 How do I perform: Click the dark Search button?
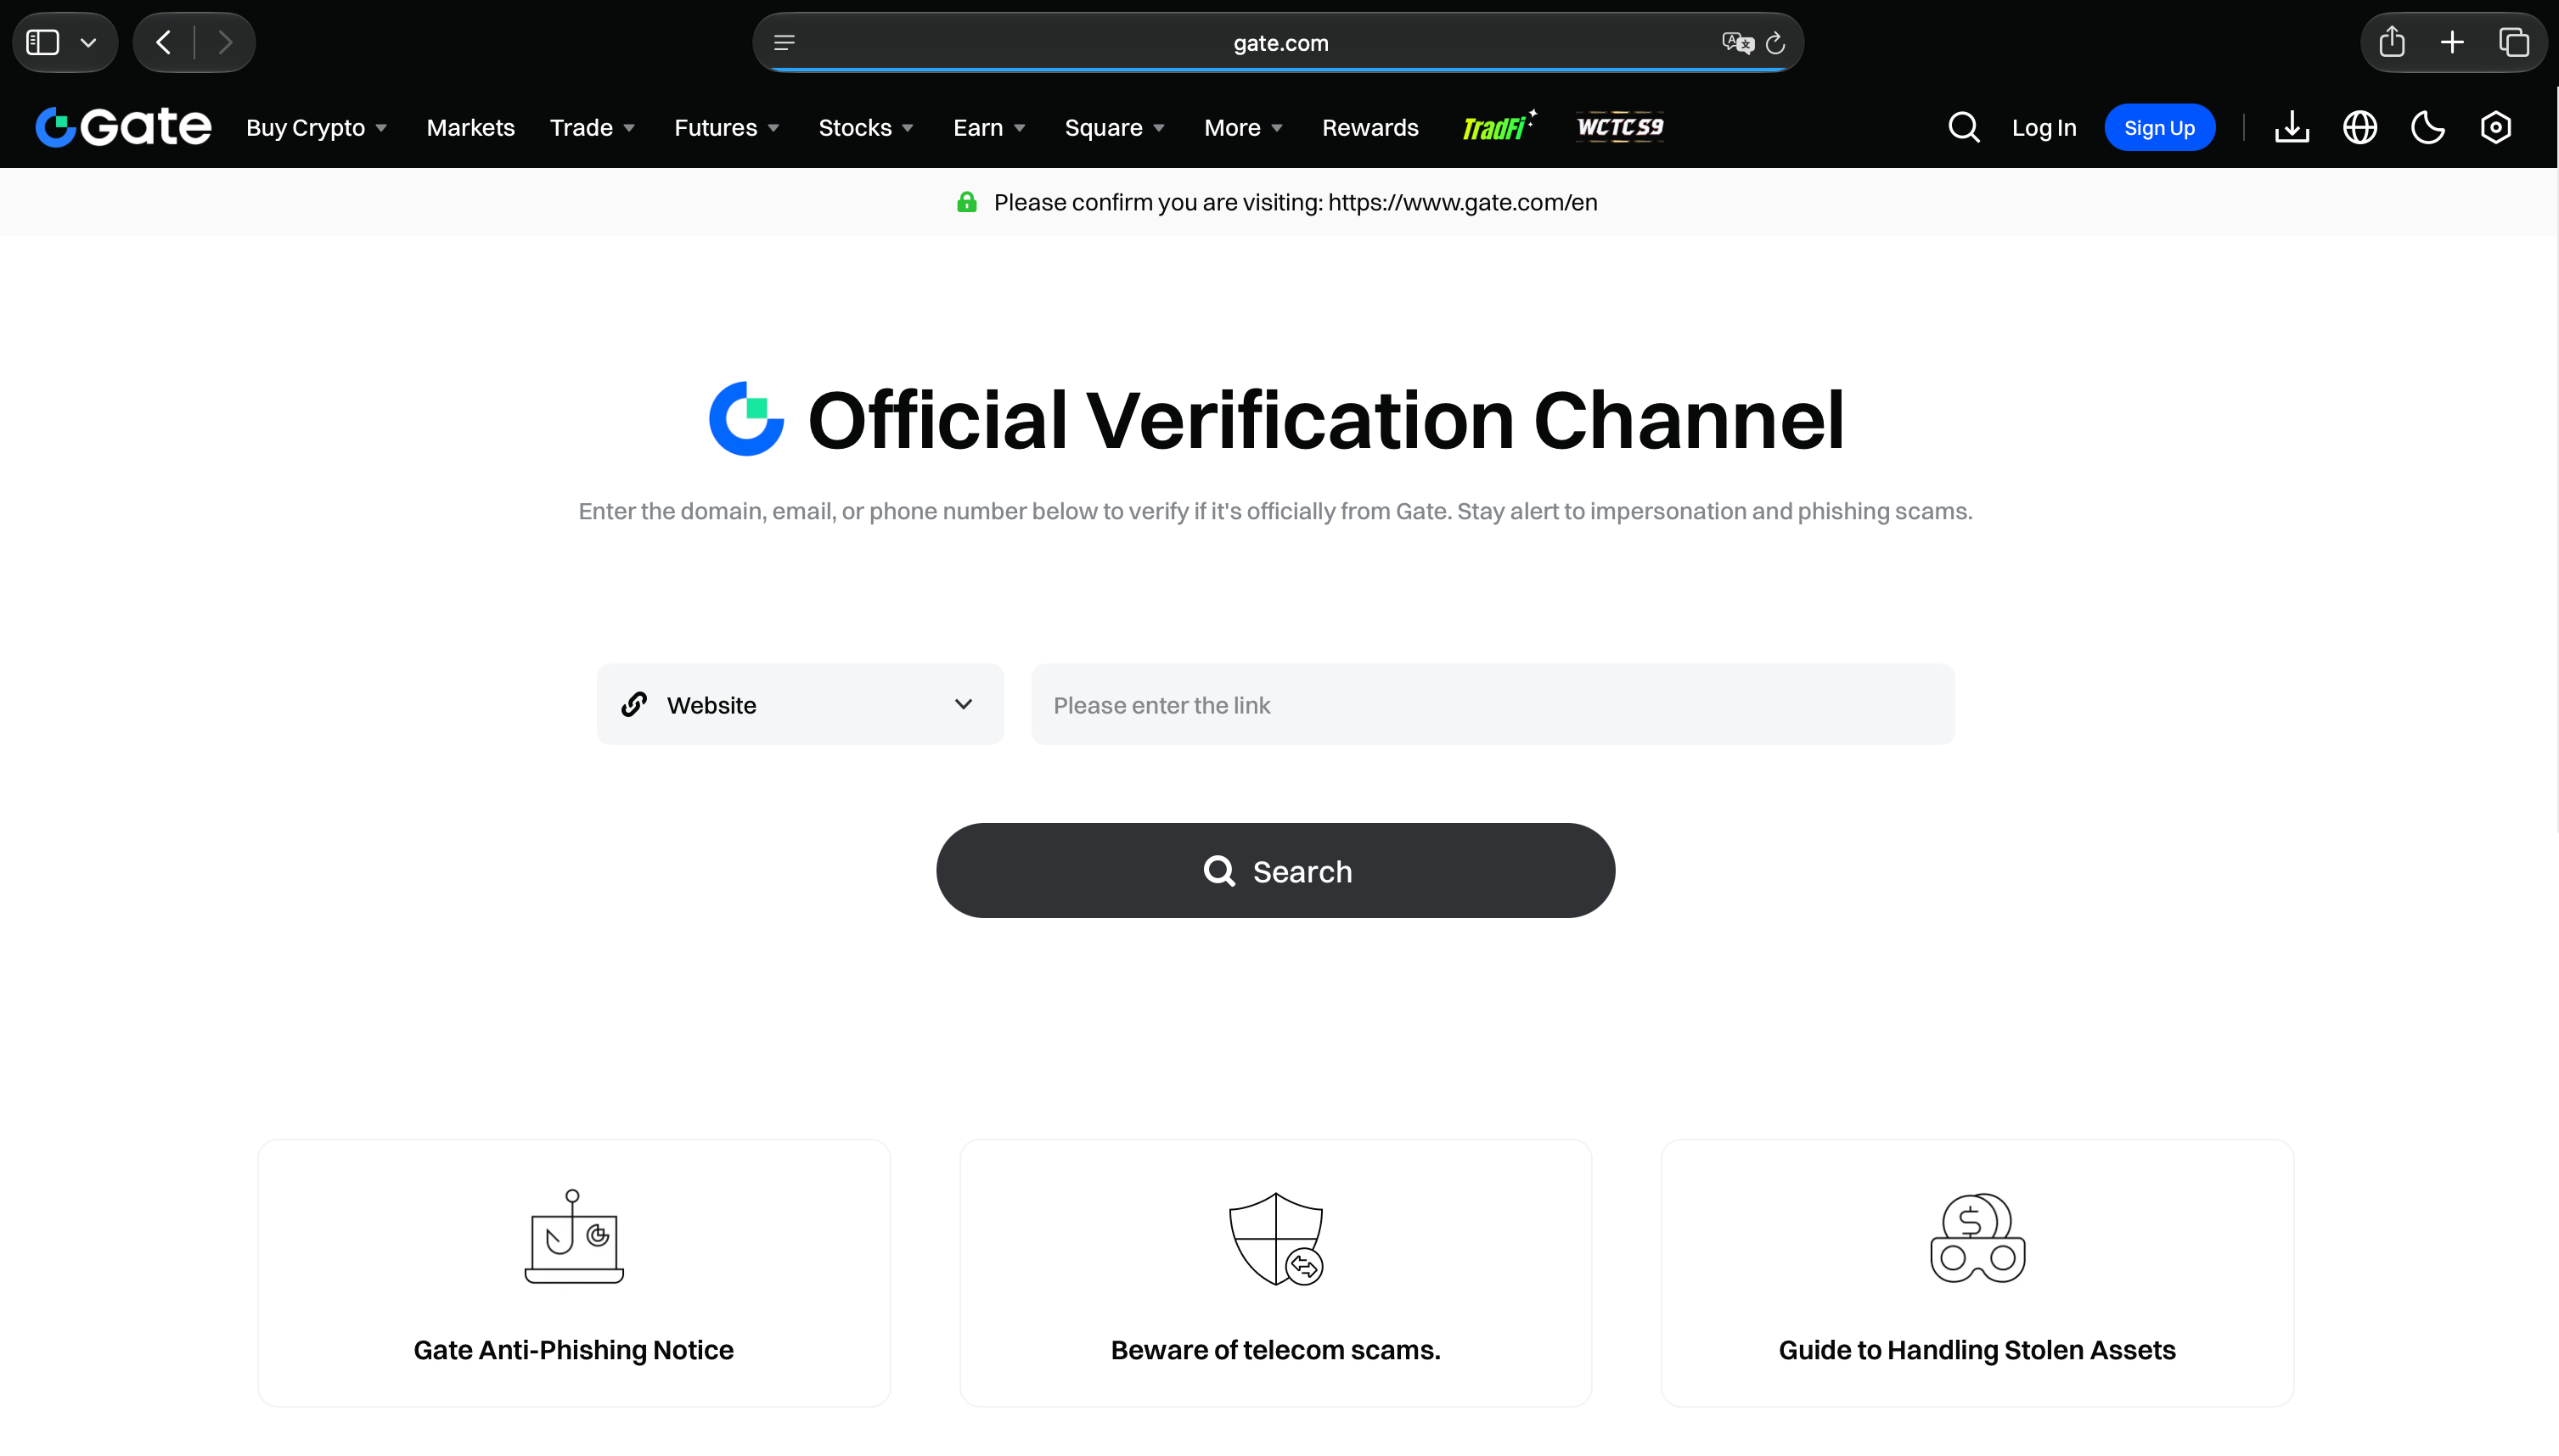pyautogui.click(x=1274, y=870)
